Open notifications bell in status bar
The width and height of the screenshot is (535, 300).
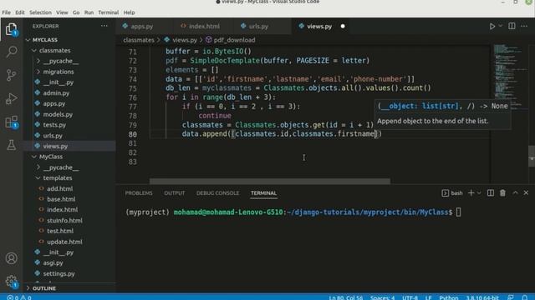(525, 297)
